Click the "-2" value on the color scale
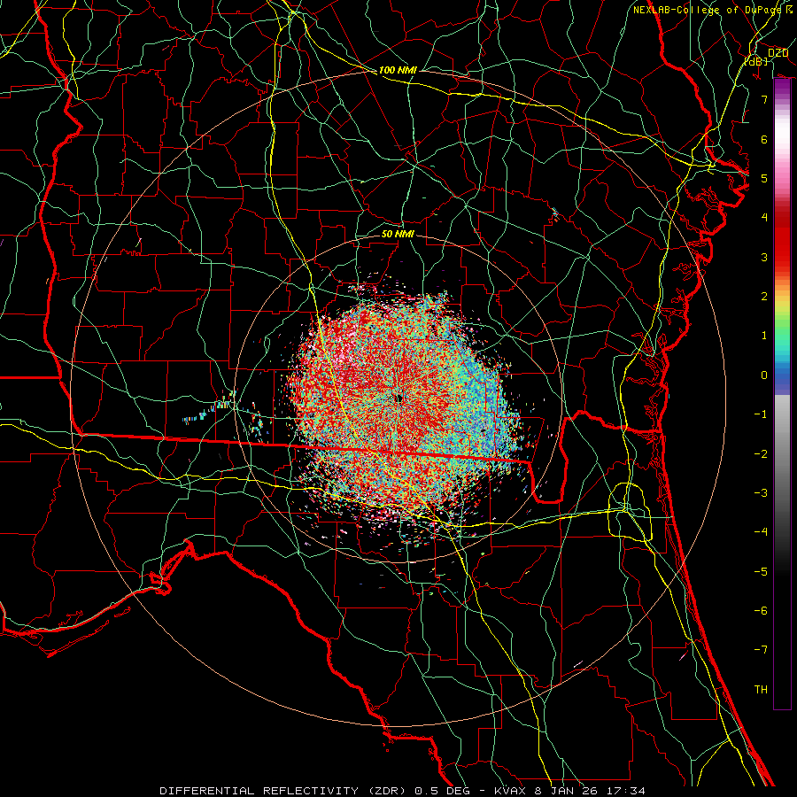 click(x=761, y=454)
